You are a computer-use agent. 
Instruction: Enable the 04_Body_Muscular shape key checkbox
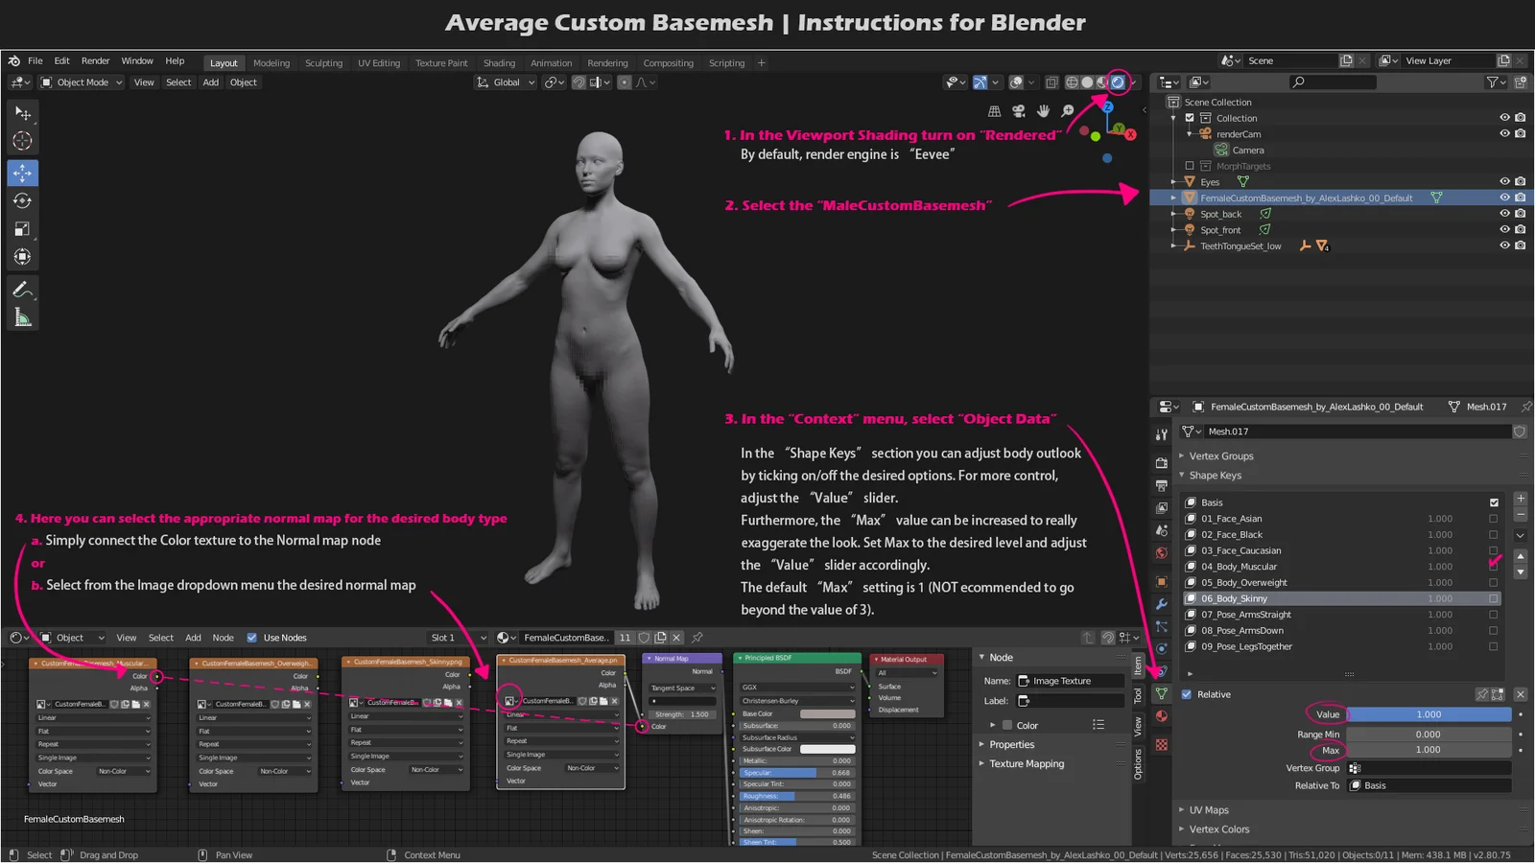pyautogui.click(x=1493, y=566)
